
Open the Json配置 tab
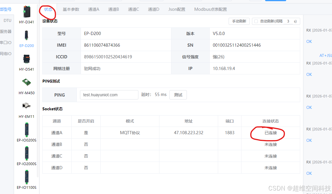tap(177, 9)
